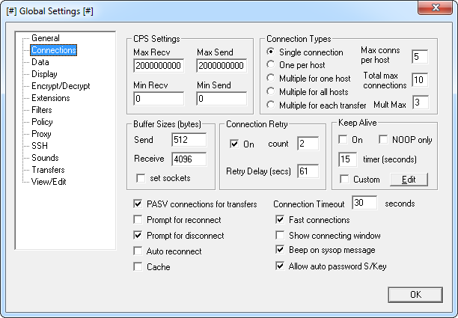Open the Display settings page
Image resolution: width=458 pixels, height=318 pixels.
(x=44, y=74)
